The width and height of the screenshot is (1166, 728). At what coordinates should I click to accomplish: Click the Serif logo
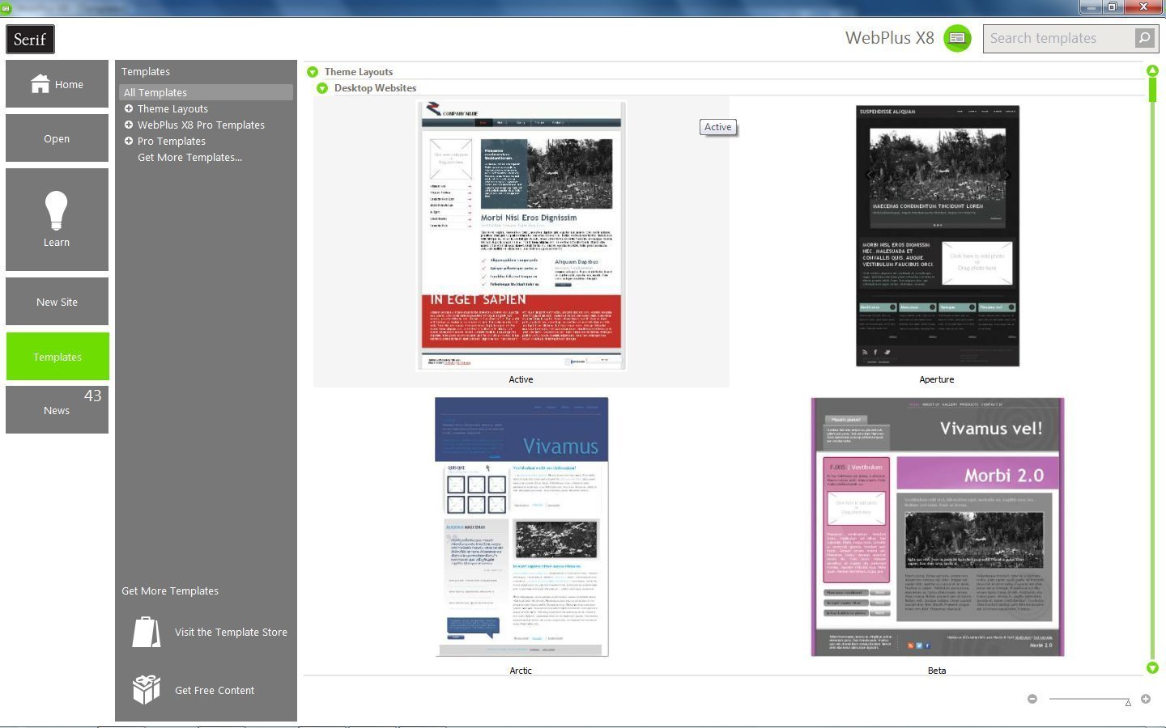click(x=30, y=39)
